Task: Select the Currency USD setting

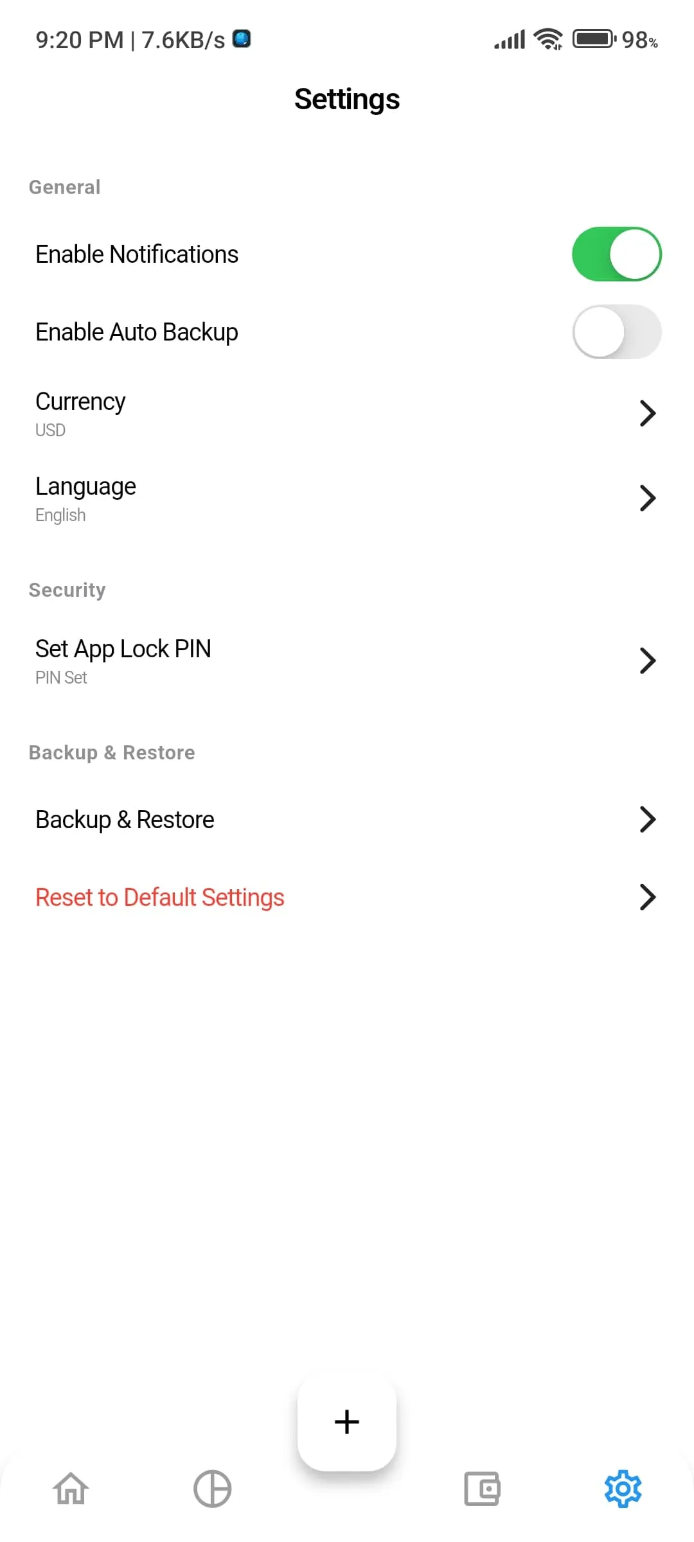Action: pyautogui.click(x=81, y=413)
